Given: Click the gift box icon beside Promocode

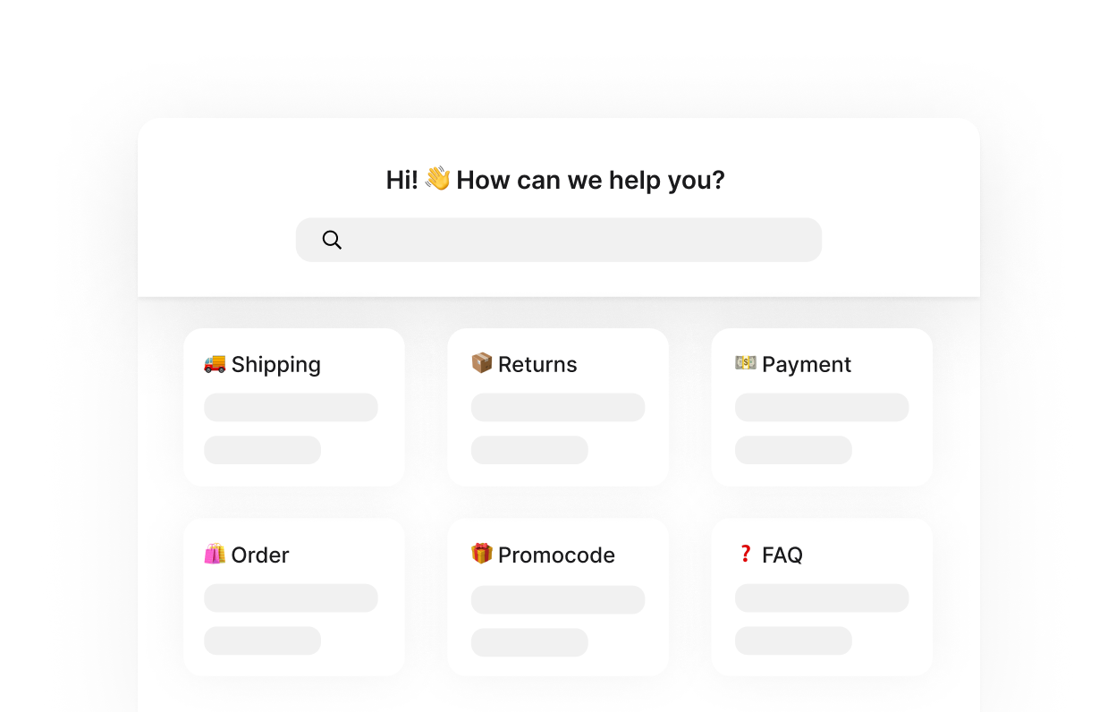Looking at the screenshot, I should pyautogui.click(x=482, y=554).
